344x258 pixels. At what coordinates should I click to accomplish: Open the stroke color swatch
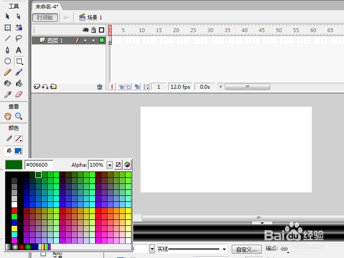[x=18, y=138]
